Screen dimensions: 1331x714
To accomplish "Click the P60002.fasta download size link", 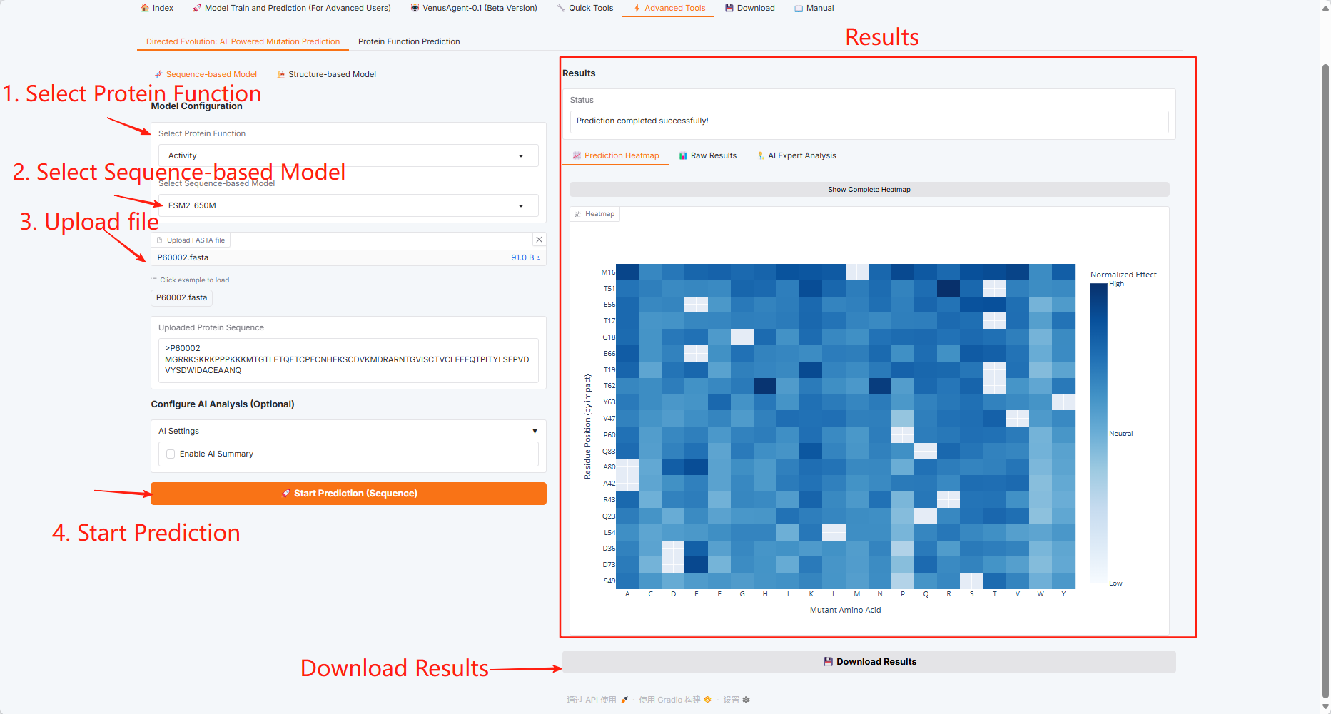I will pyautogui.click(x=525, y=257).
